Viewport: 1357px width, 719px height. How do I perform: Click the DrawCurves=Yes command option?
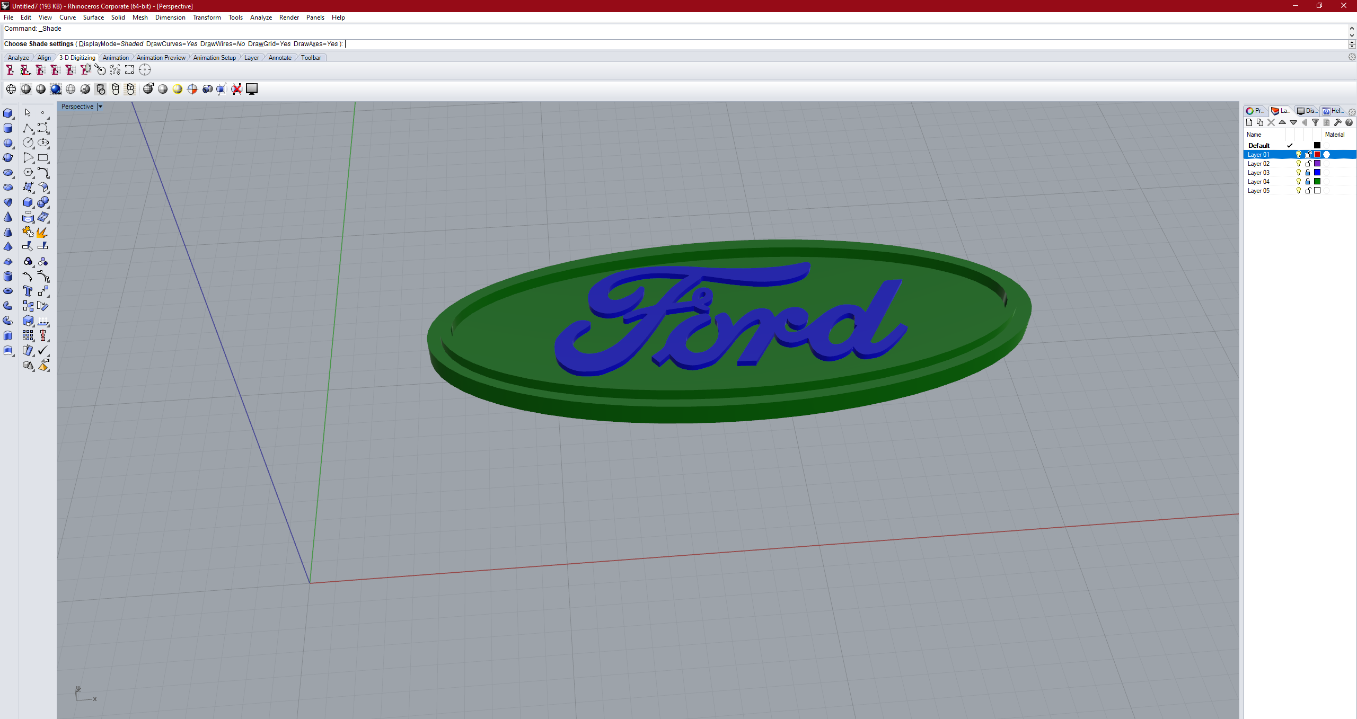tap(172, 44)
